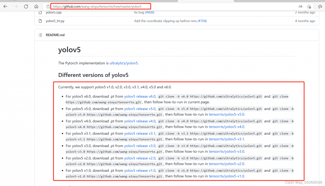Open the yolov5.cpp file
The width and height of the screenshot is (325, 186).
coord(54,12)
